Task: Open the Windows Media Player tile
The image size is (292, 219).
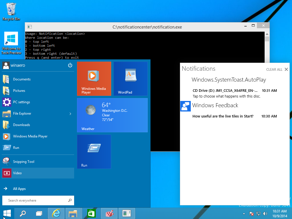Action: [x=94, y=79]
